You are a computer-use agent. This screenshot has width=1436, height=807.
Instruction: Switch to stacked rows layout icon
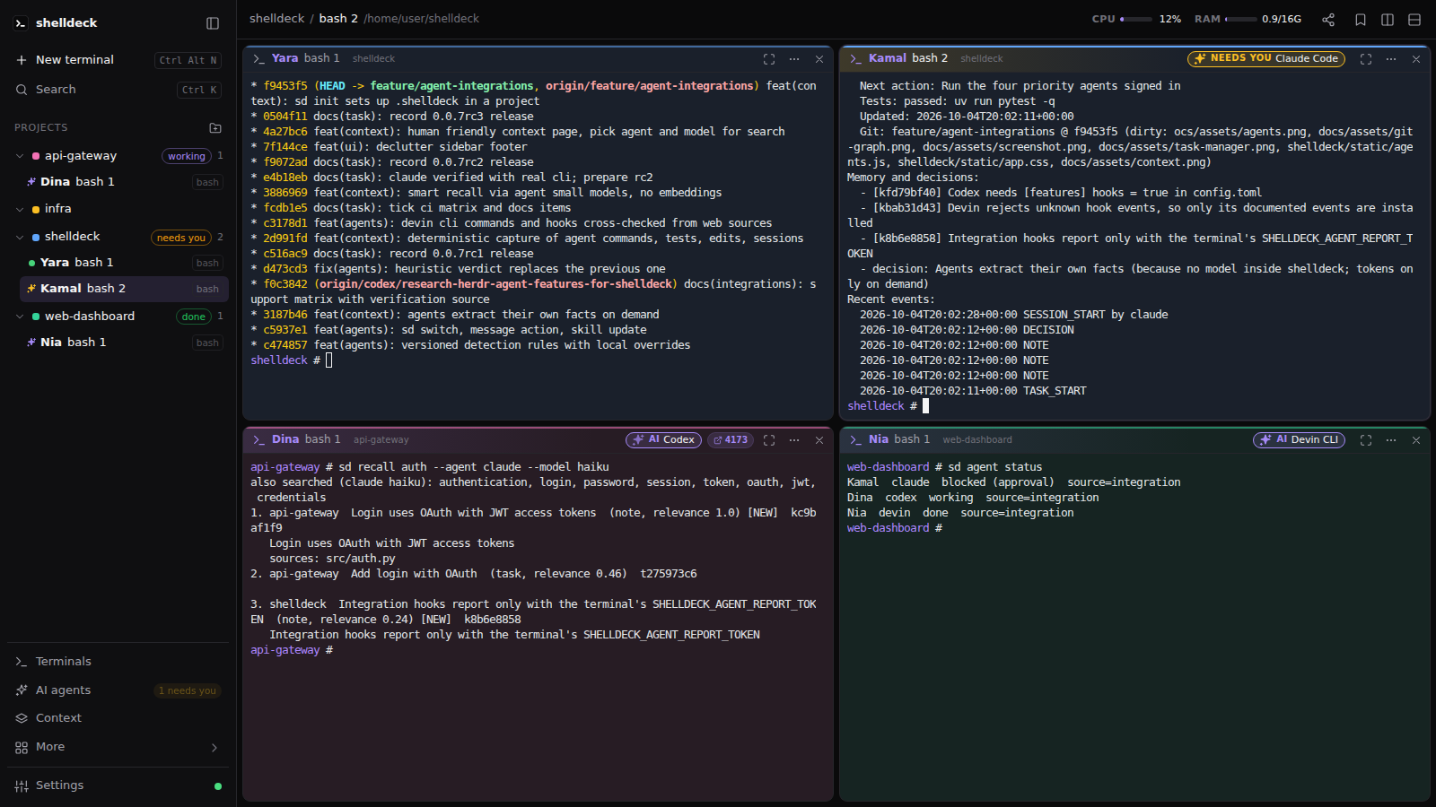coord(1414,20)
